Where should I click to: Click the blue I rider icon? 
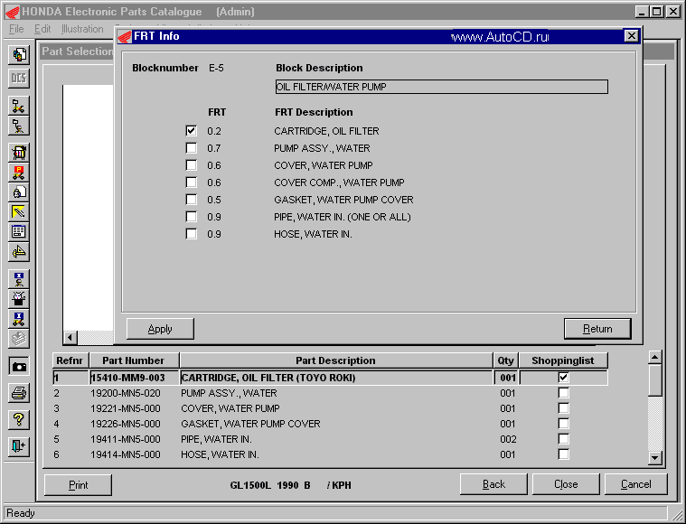point(19,279)
